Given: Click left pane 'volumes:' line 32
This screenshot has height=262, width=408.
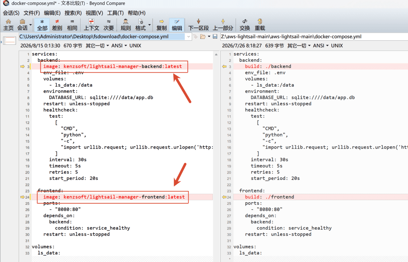Looking at the screenshot, I should [x=43, y=247].
